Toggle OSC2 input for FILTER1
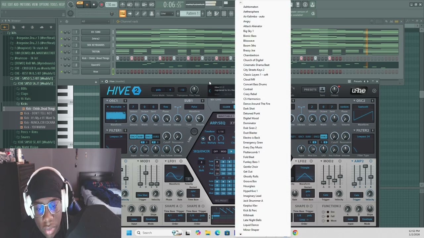This screenshot has height=238, width=424. pyautogui.click(x=148, y=137)
